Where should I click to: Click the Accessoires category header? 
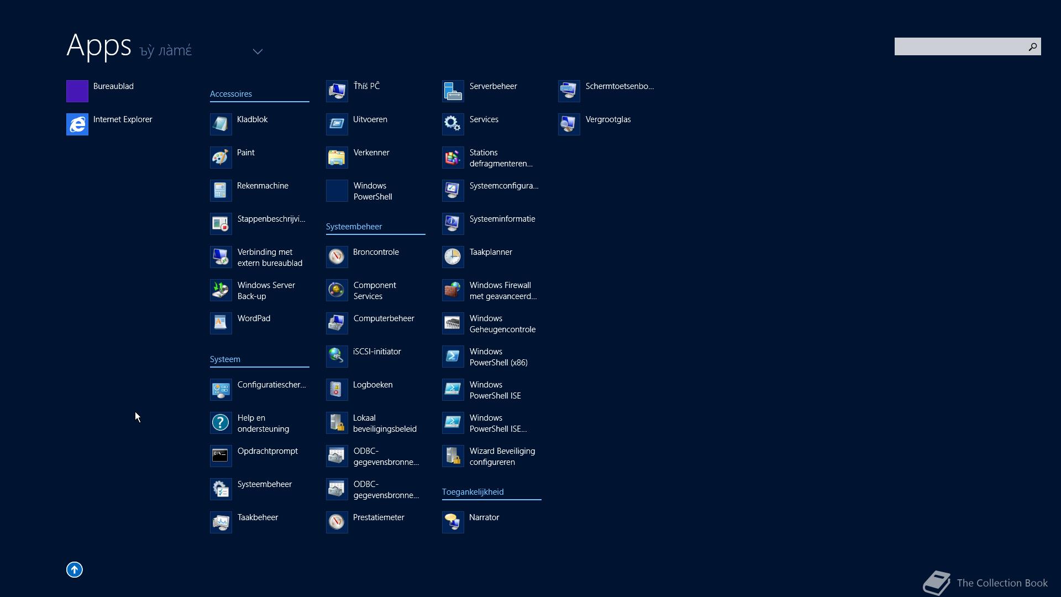coord(231,94)
